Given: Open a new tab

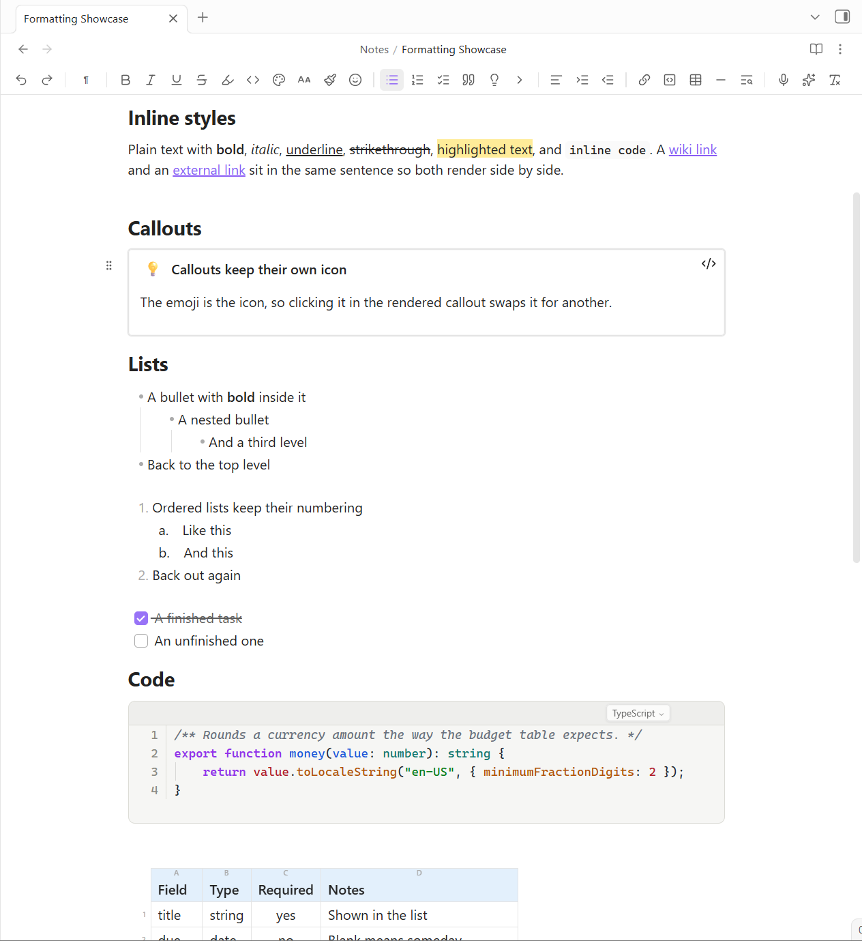Looking at the screenshot, I should [203, 18].
